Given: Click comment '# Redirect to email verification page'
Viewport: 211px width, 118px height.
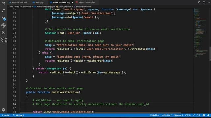Looking at the screenshot, I should coord(75,41).
